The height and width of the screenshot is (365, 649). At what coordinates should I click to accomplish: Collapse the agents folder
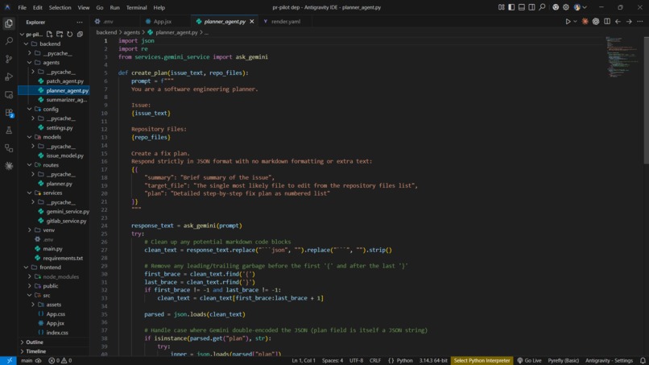[x=29, y=63]
